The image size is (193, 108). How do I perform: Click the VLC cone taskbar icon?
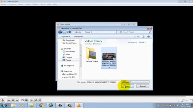coord(79,105)
